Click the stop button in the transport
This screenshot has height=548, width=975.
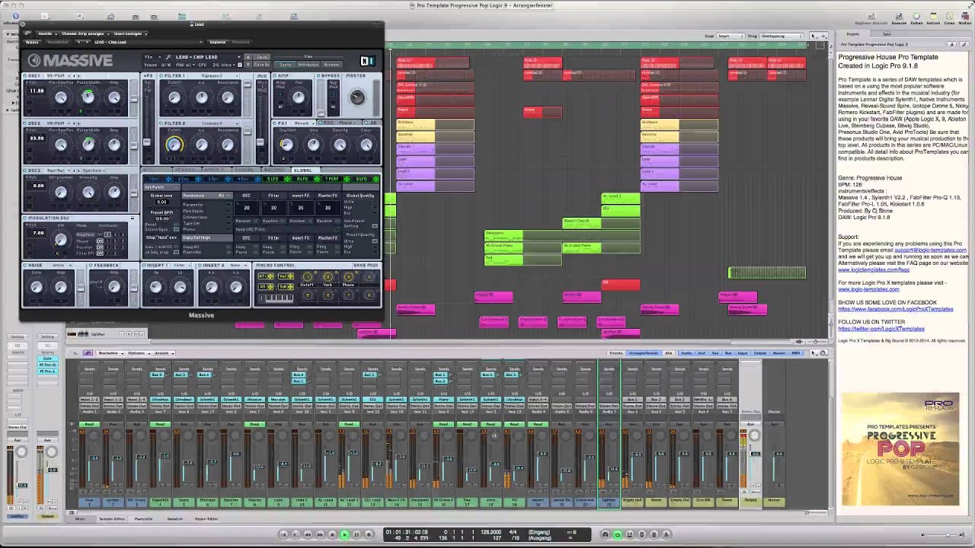tap(331, 534)
